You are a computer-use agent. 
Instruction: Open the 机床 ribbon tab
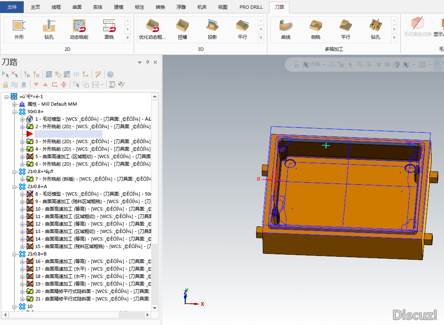pos(202,7)
